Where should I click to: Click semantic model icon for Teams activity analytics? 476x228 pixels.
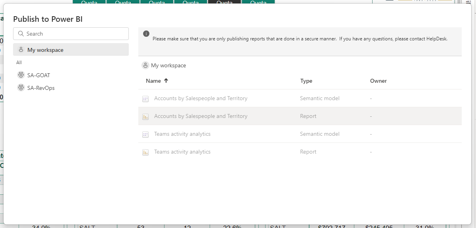tap(145, 135)
